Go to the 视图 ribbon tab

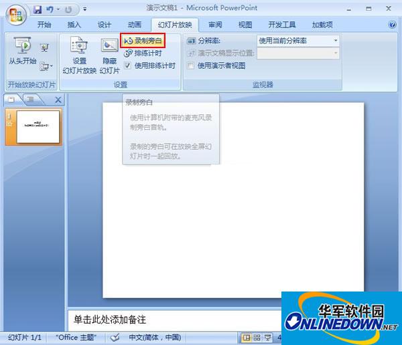click(245, 25)
